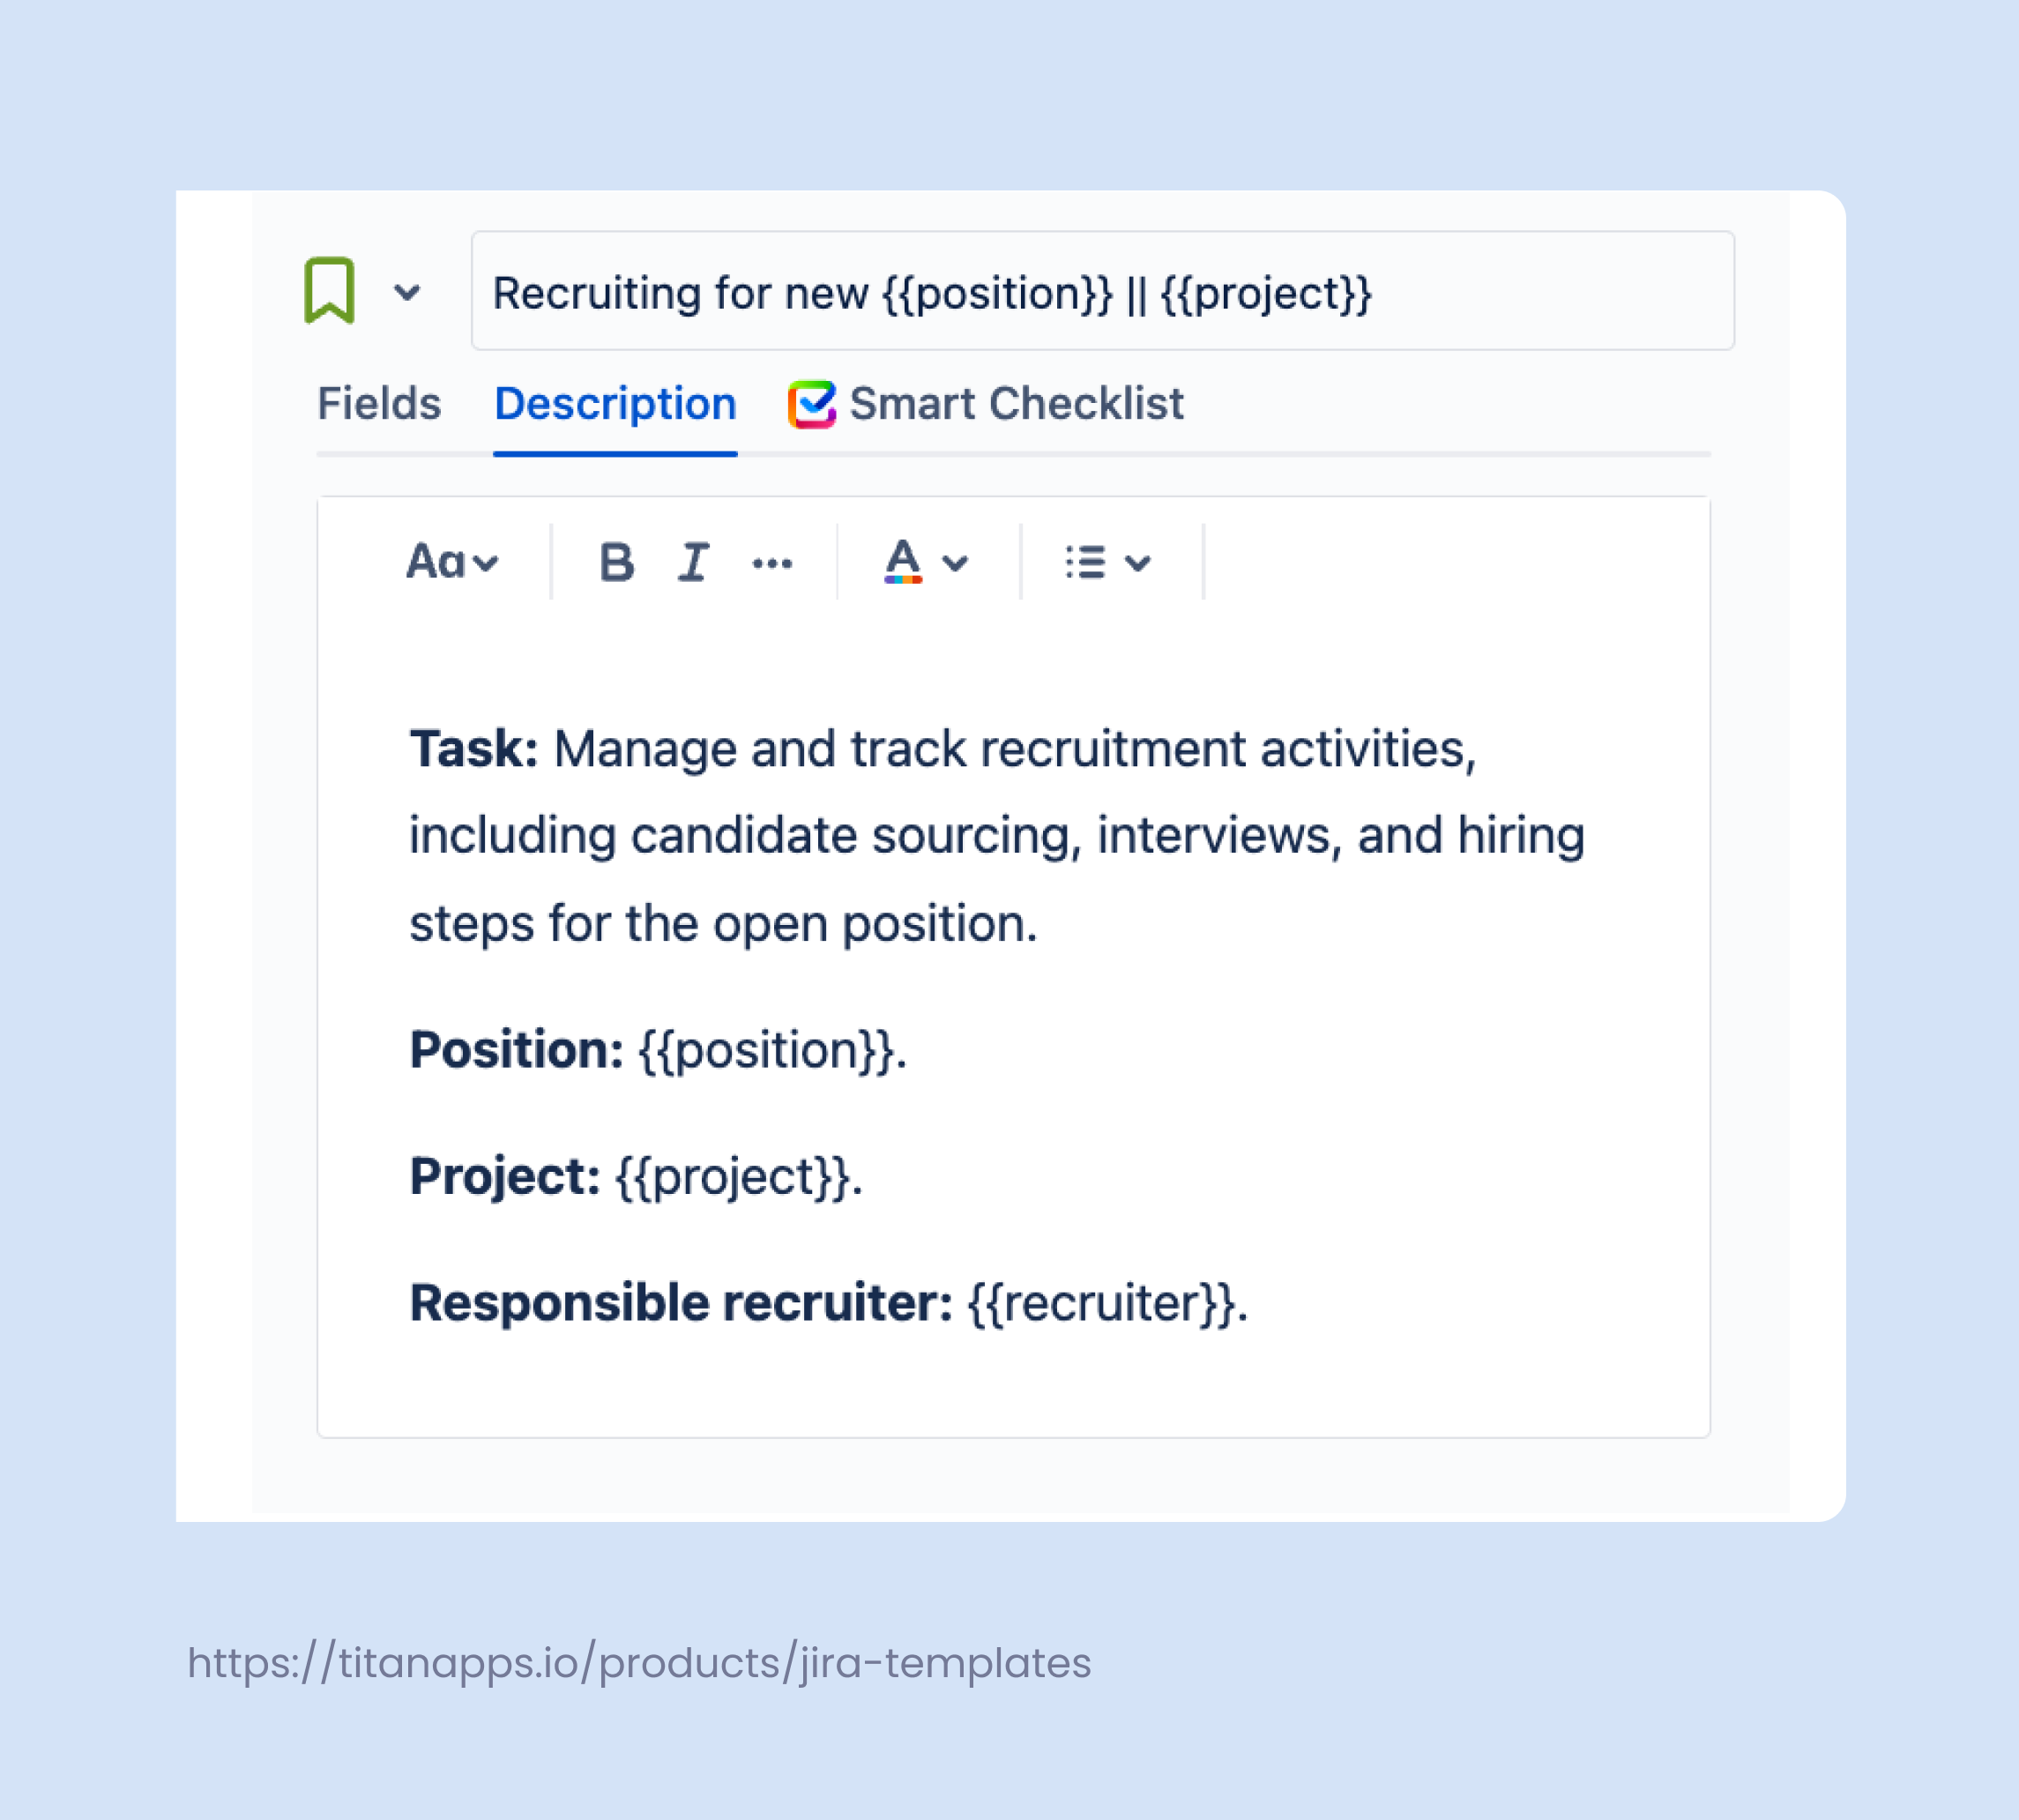The height and width of the screenshot is (1820, 2019).
Task: Open the text style dropdown
Action: coord(487,561)
